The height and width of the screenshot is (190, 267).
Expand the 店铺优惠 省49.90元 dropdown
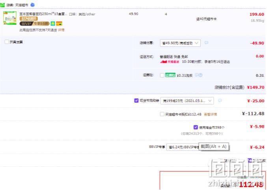180,43
